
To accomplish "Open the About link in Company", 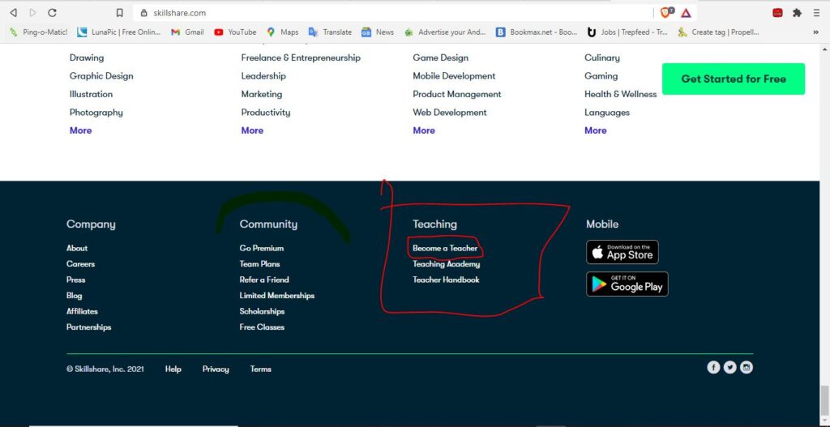I will click(x=77, y=248).
